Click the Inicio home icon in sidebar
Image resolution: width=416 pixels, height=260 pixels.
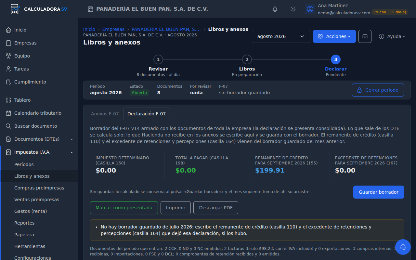(8, 30)
